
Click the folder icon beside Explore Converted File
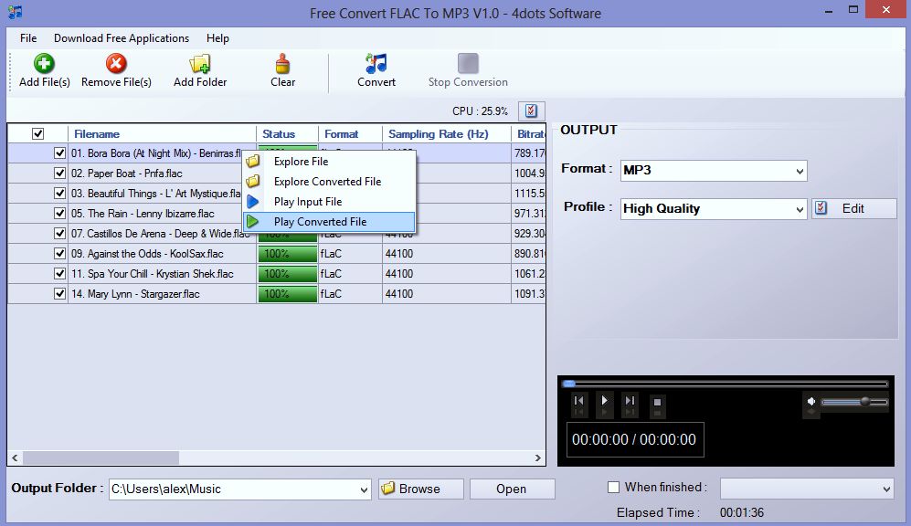pyautogui.click(x=253, y=182)
